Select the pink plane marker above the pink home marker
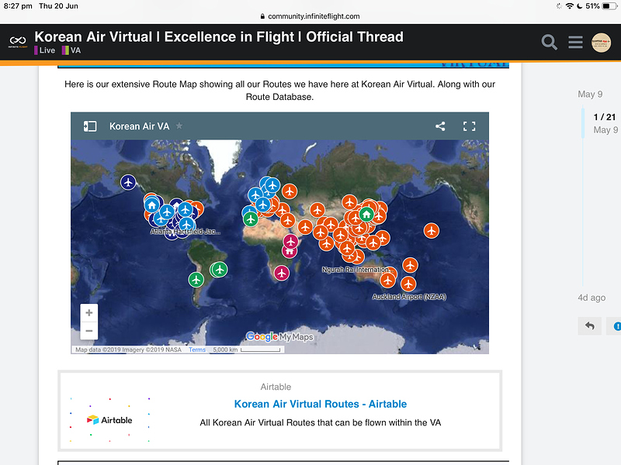Screen dimensions: 621x465 (290, 241)
